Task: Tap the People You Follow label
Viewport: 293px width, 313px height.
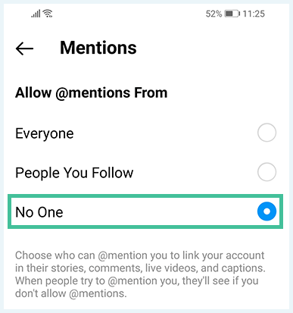Action: tap(74, 174)
